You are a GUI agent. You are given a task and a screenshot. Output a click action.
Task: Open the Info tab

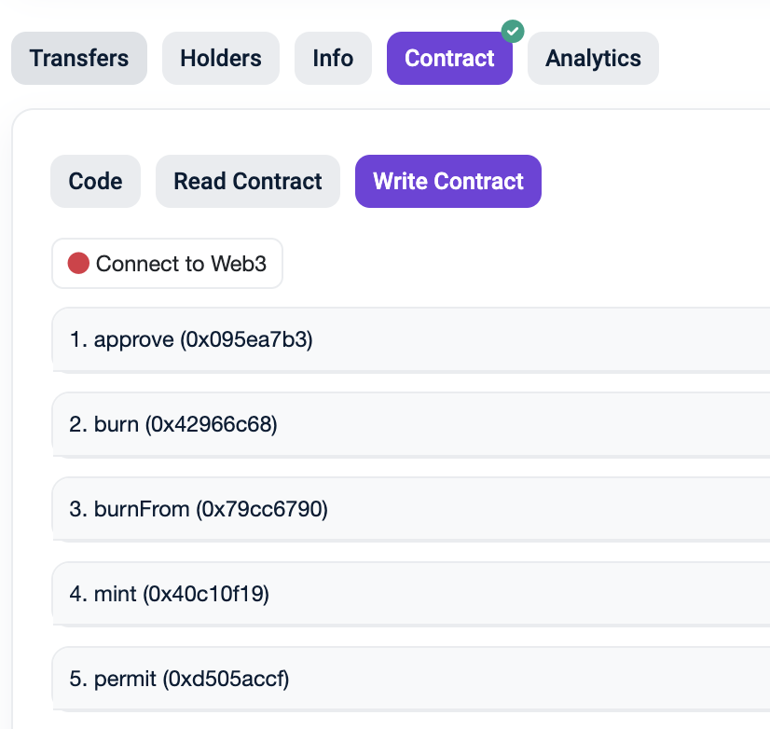coord(333,59)
